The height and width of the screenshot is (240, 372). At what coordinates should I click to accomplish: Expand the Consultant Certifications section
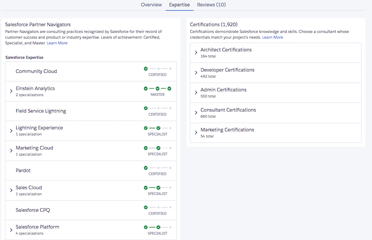click(196, 113)
